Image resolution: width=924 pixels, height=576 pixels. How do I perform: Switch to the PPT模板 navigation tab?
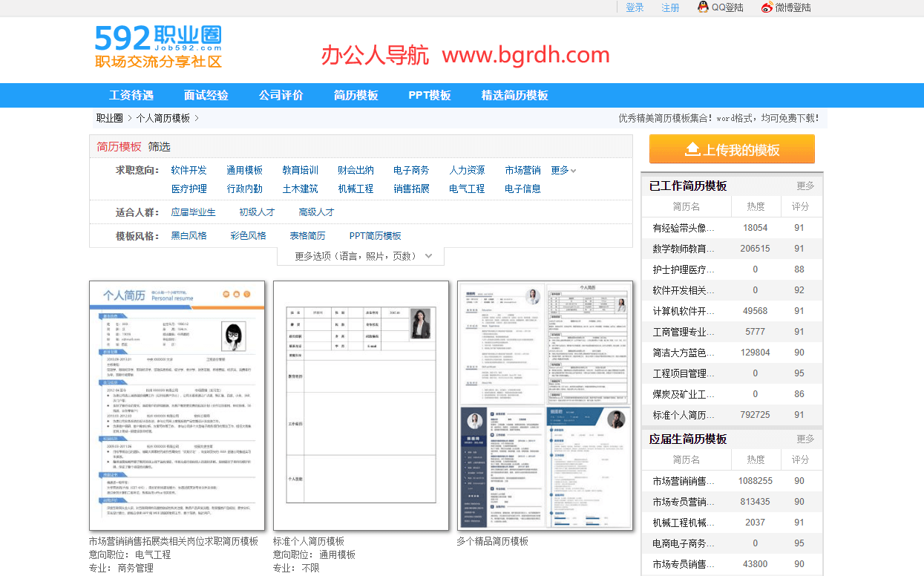tap(429, 95)
